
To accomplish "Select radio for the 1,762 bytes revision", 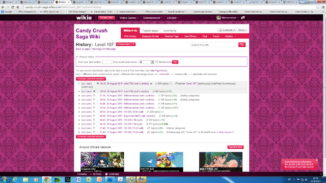I will coord(94,100).
